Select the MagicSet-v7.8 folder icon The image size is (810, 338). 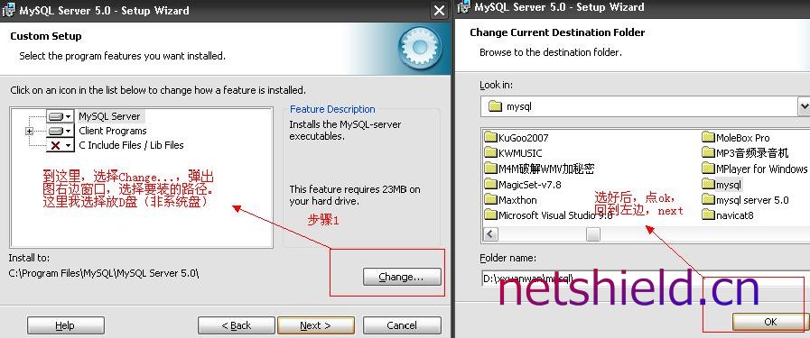tap(490, 184)
